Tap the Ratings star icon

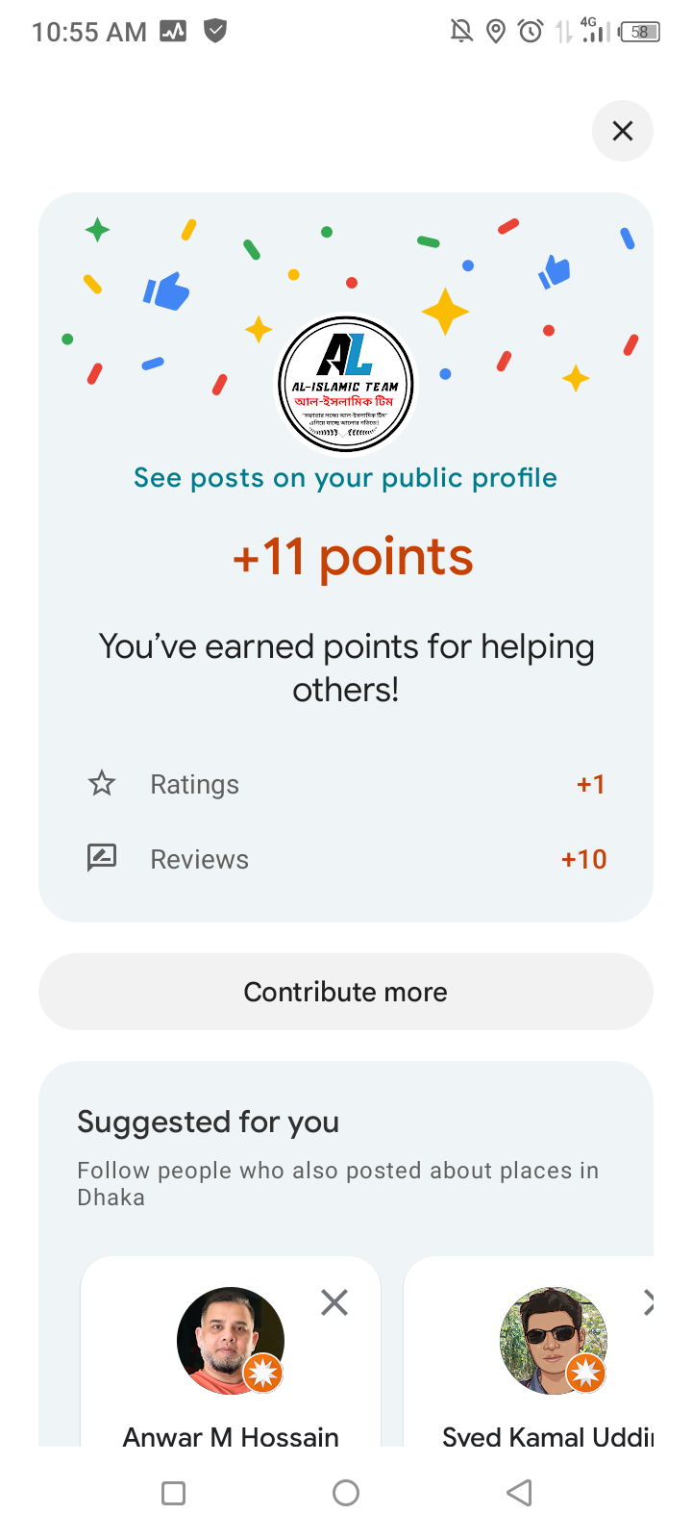(102, 784)
